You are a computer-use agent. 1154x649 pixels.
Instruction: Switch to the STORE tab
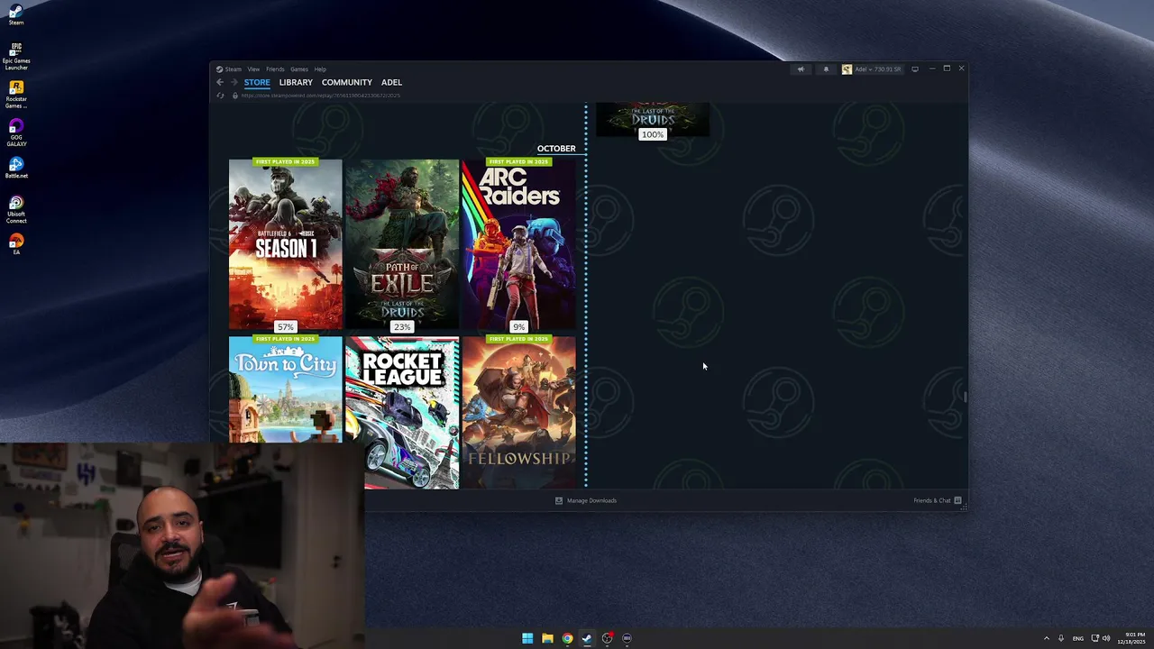pyautogui.click(x=257, y=82)
